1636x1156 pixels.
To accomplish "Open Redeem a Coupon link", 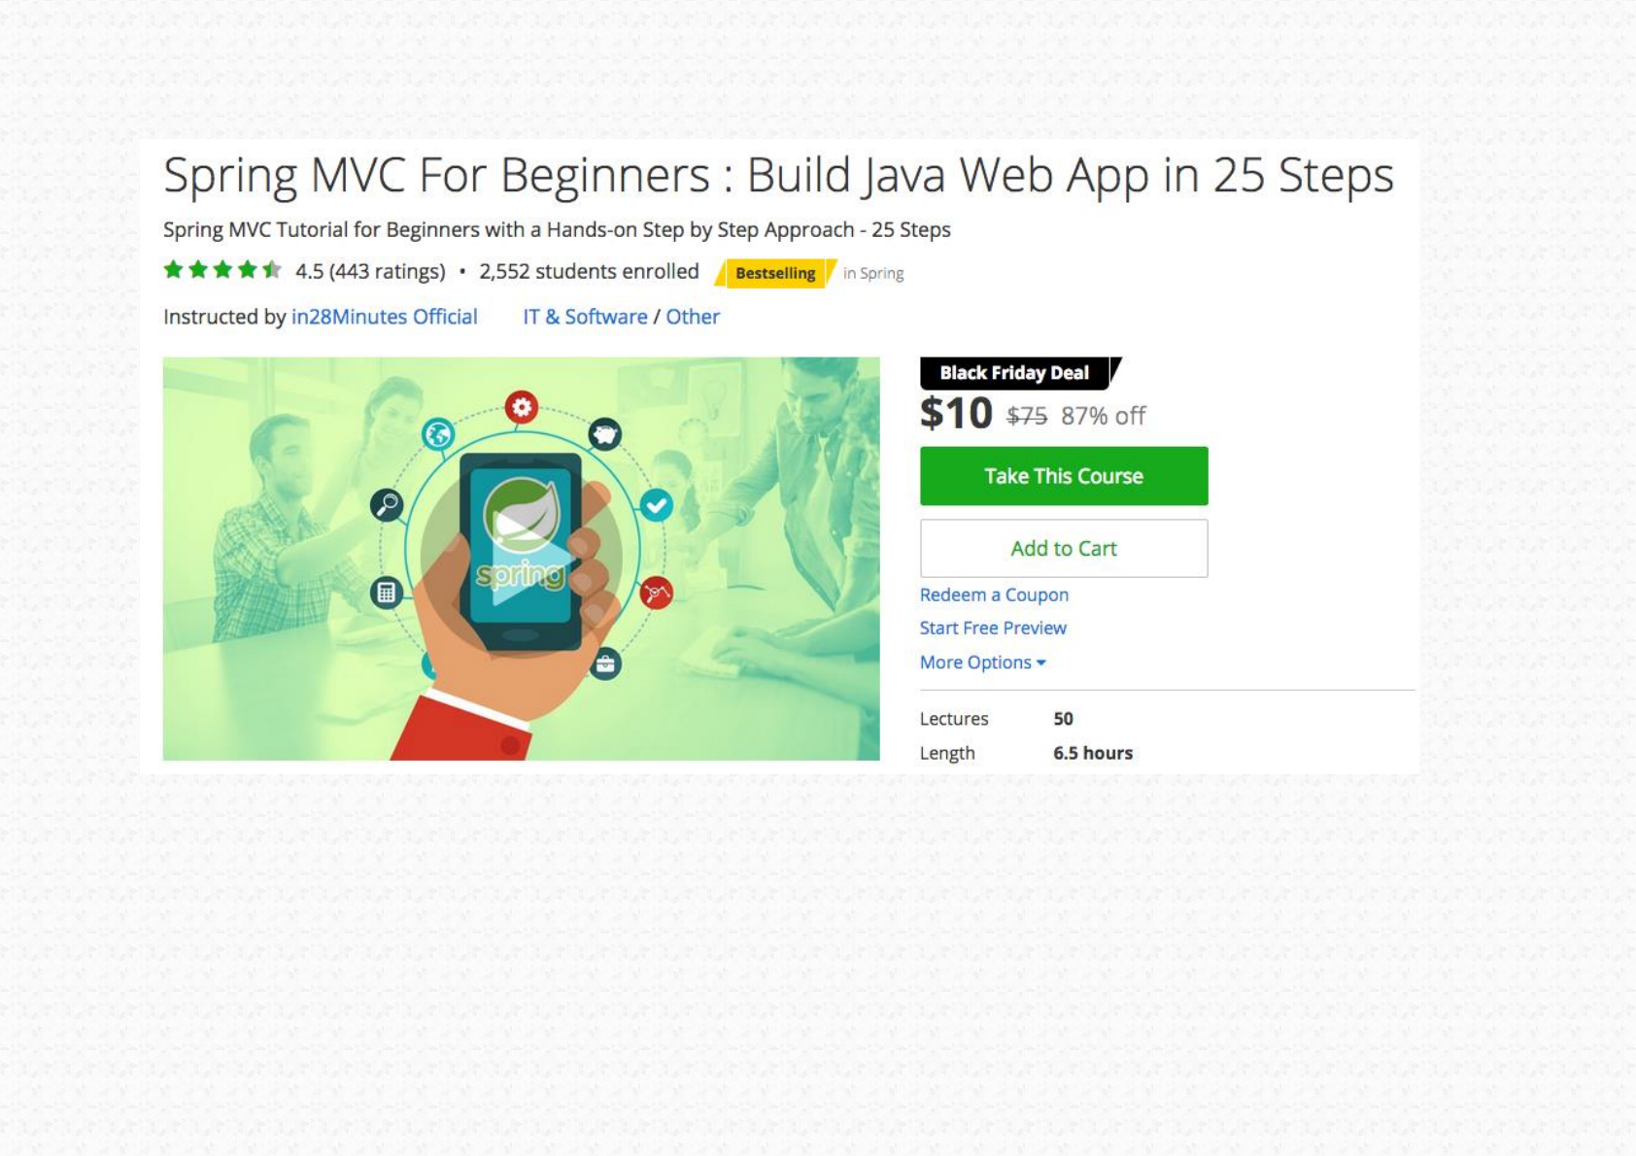I will point(994,595).
